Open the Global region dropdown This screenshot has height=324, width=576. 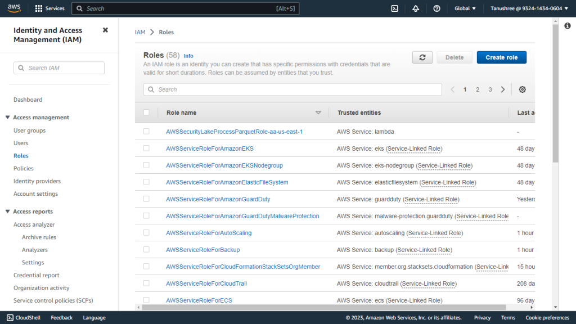point(465,8)
